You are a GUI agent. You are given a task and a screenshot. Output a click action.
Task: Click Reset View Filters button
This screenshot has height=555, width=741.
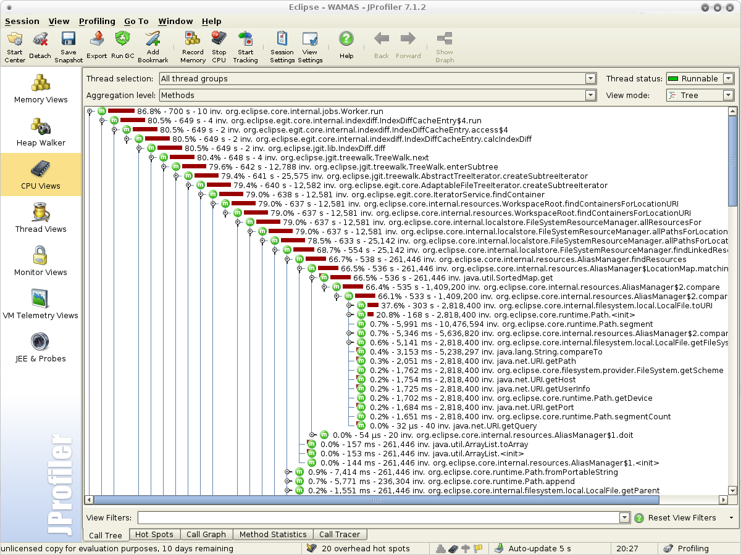pyautogui.click(x=675, y=517)
